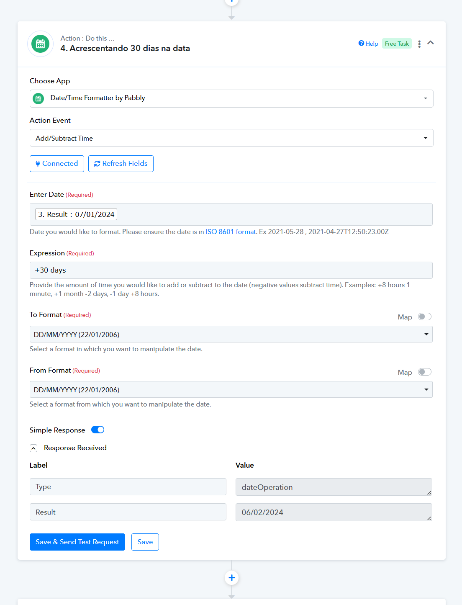This screenshot has height=605, width=462.
Task: Click the blue Help question mark icon
Action: (361, 43)
